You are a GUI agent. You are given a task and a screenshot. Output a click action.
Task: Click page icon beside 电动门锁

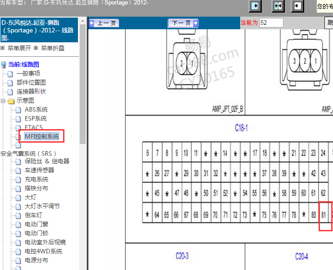(18, 234)
